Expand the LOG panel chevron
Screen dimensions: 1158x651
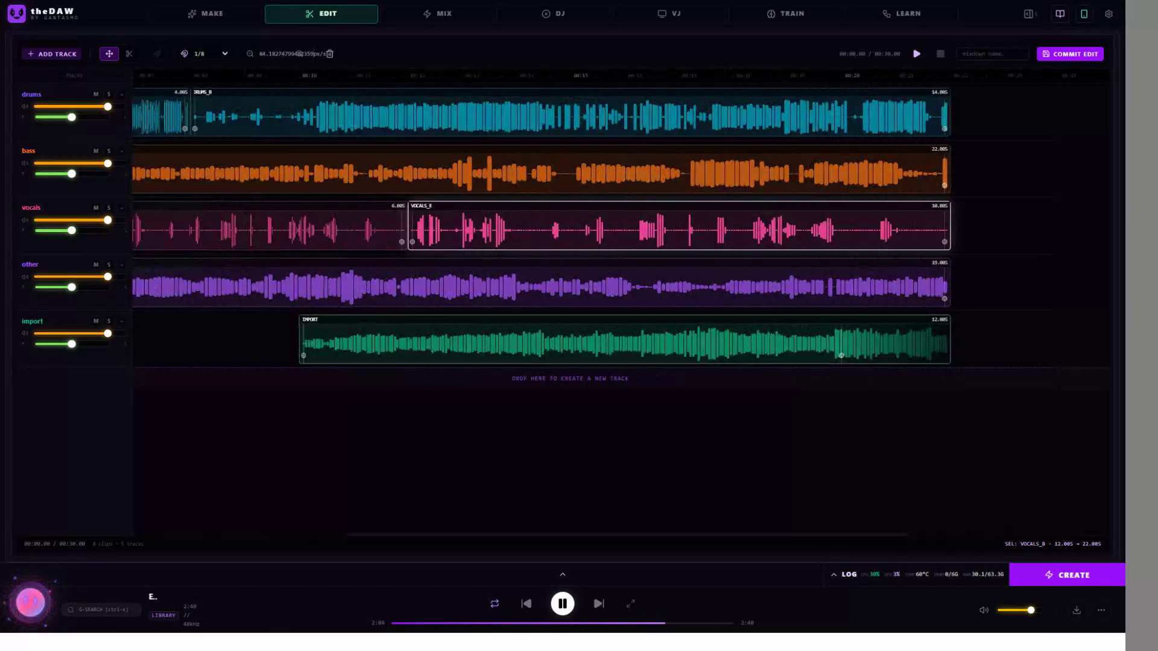point(834,574)
